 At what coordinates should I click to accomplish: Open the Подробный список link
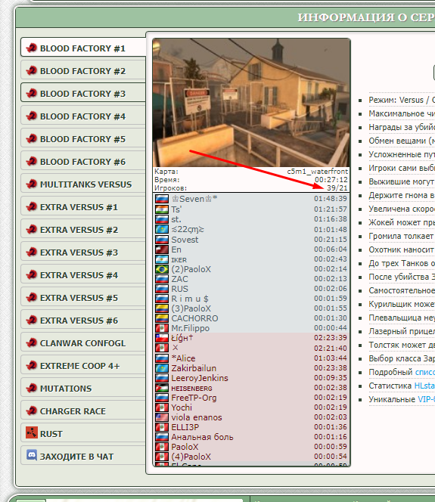pos(424,372)
